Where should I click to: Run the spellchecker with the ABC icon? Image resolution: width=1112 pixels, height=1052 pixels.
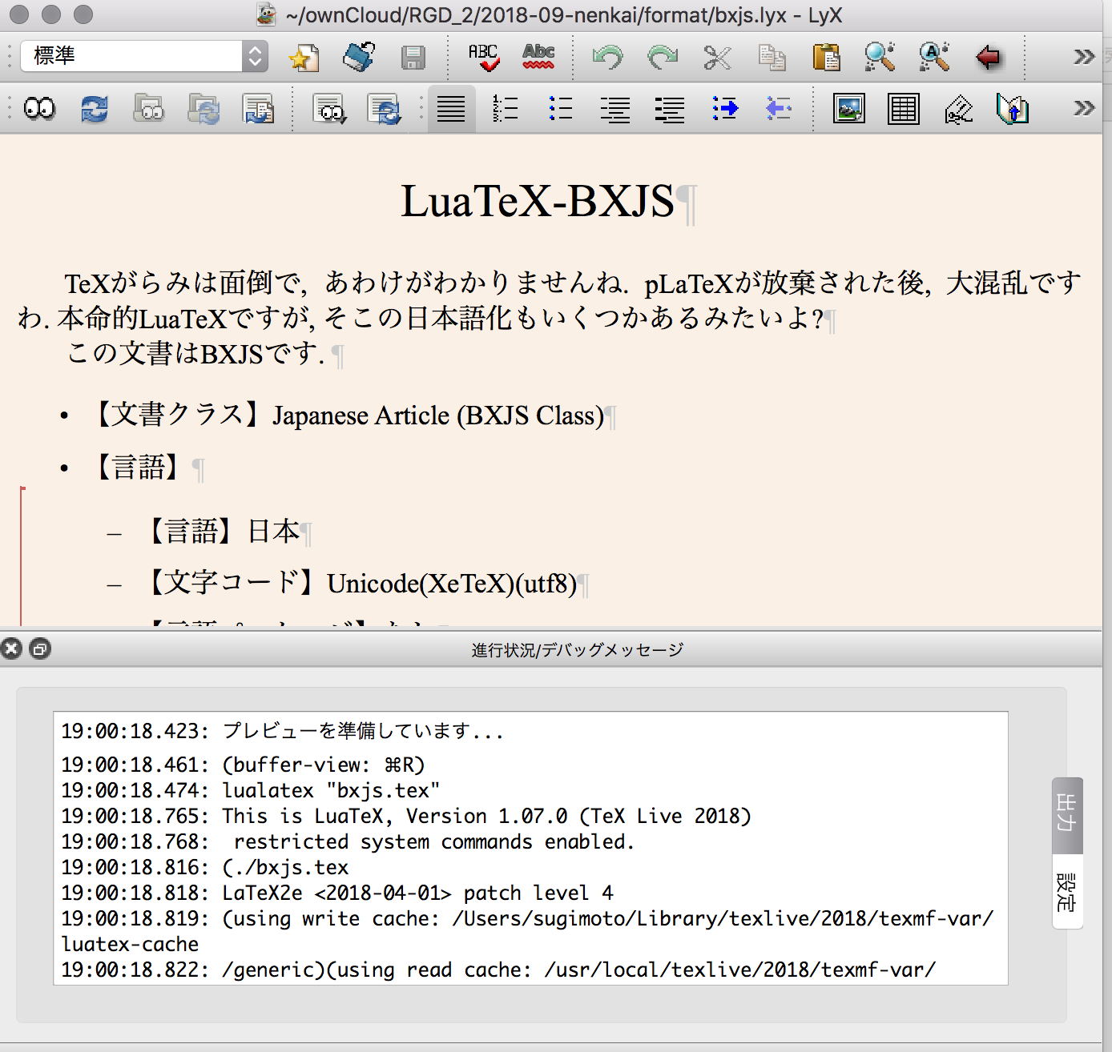coord(484,57)
